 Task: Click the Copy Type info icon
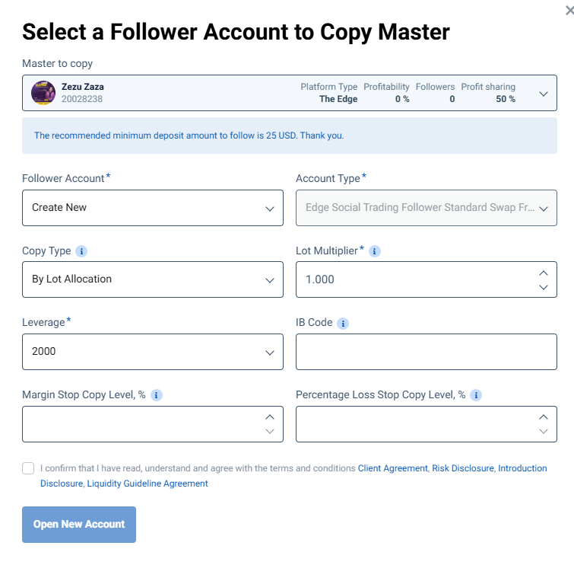[81, 251]
